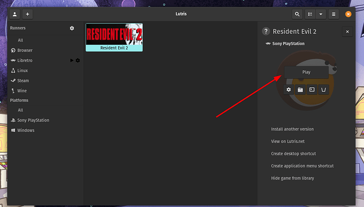The width and height of the screenshot is (364, 207).
Task: Click the PlayStation logo icon in sidebar
Action: click(x=13, y=120)
